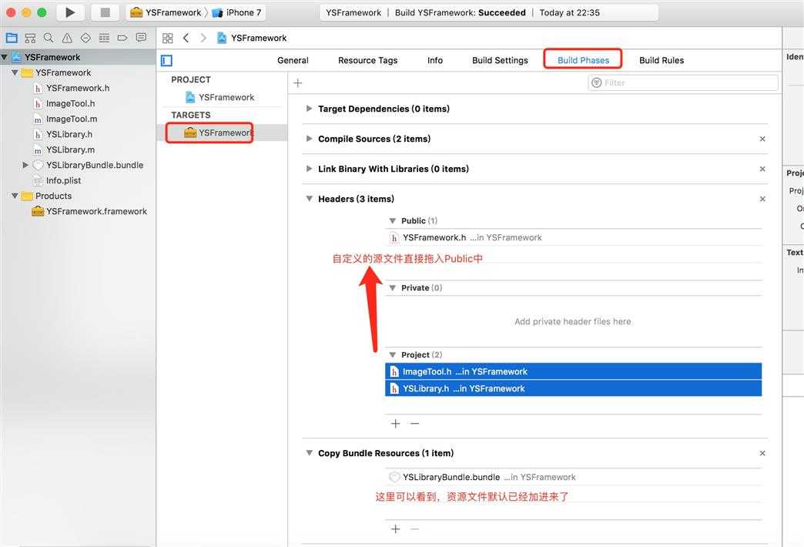The width and height of the screenshot is (804, 547).
Task: Open YSLibrary.m in the navigator
Action: coord(70,149)
